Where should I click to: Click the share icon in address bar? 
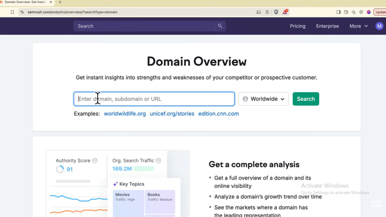pos(267,12)
